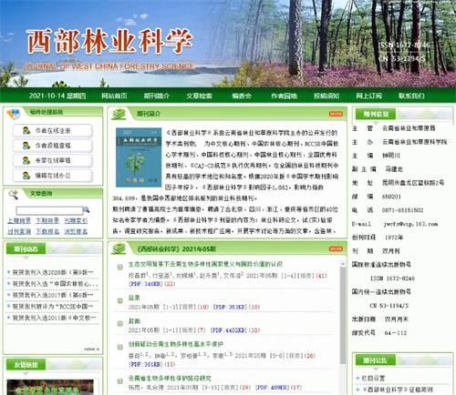Image resolution: width=456 pixels, height=395 pixels.
Task: Follow the 下载排名 link
Action: point(47,231)
